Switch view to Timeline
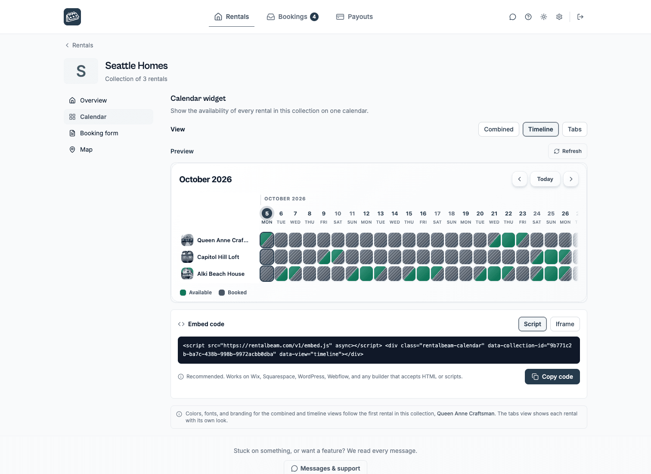Viewport: 651px width, 474px height. [x=541, y=129]
